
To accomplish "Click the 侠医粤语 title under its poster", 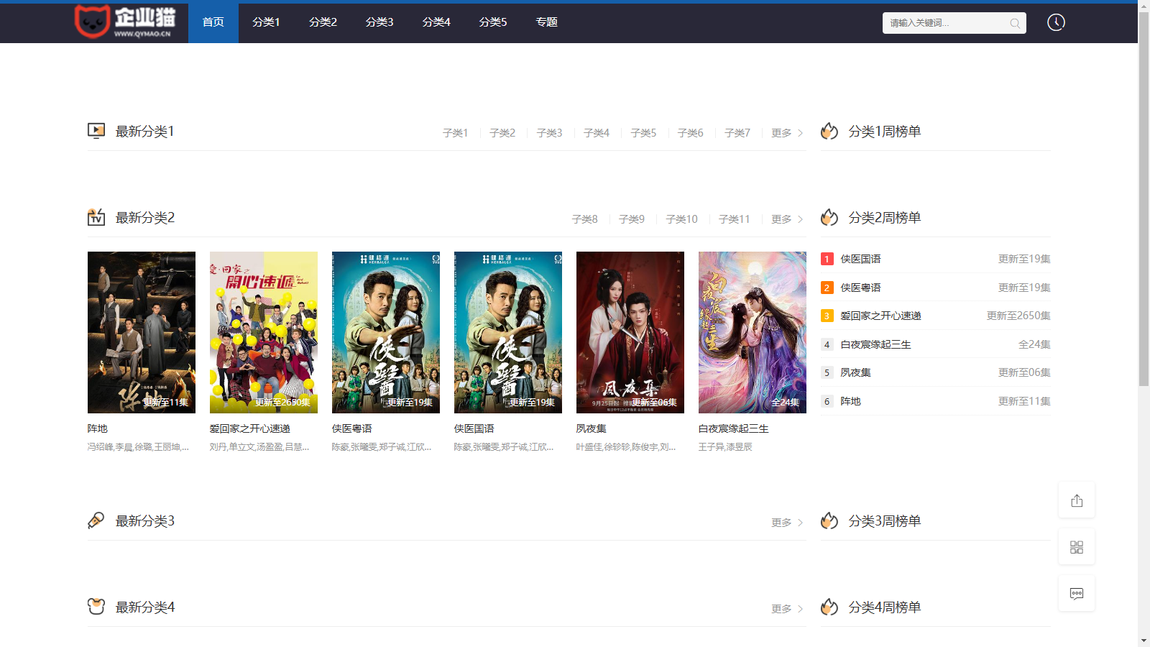I will click(352, 428).
